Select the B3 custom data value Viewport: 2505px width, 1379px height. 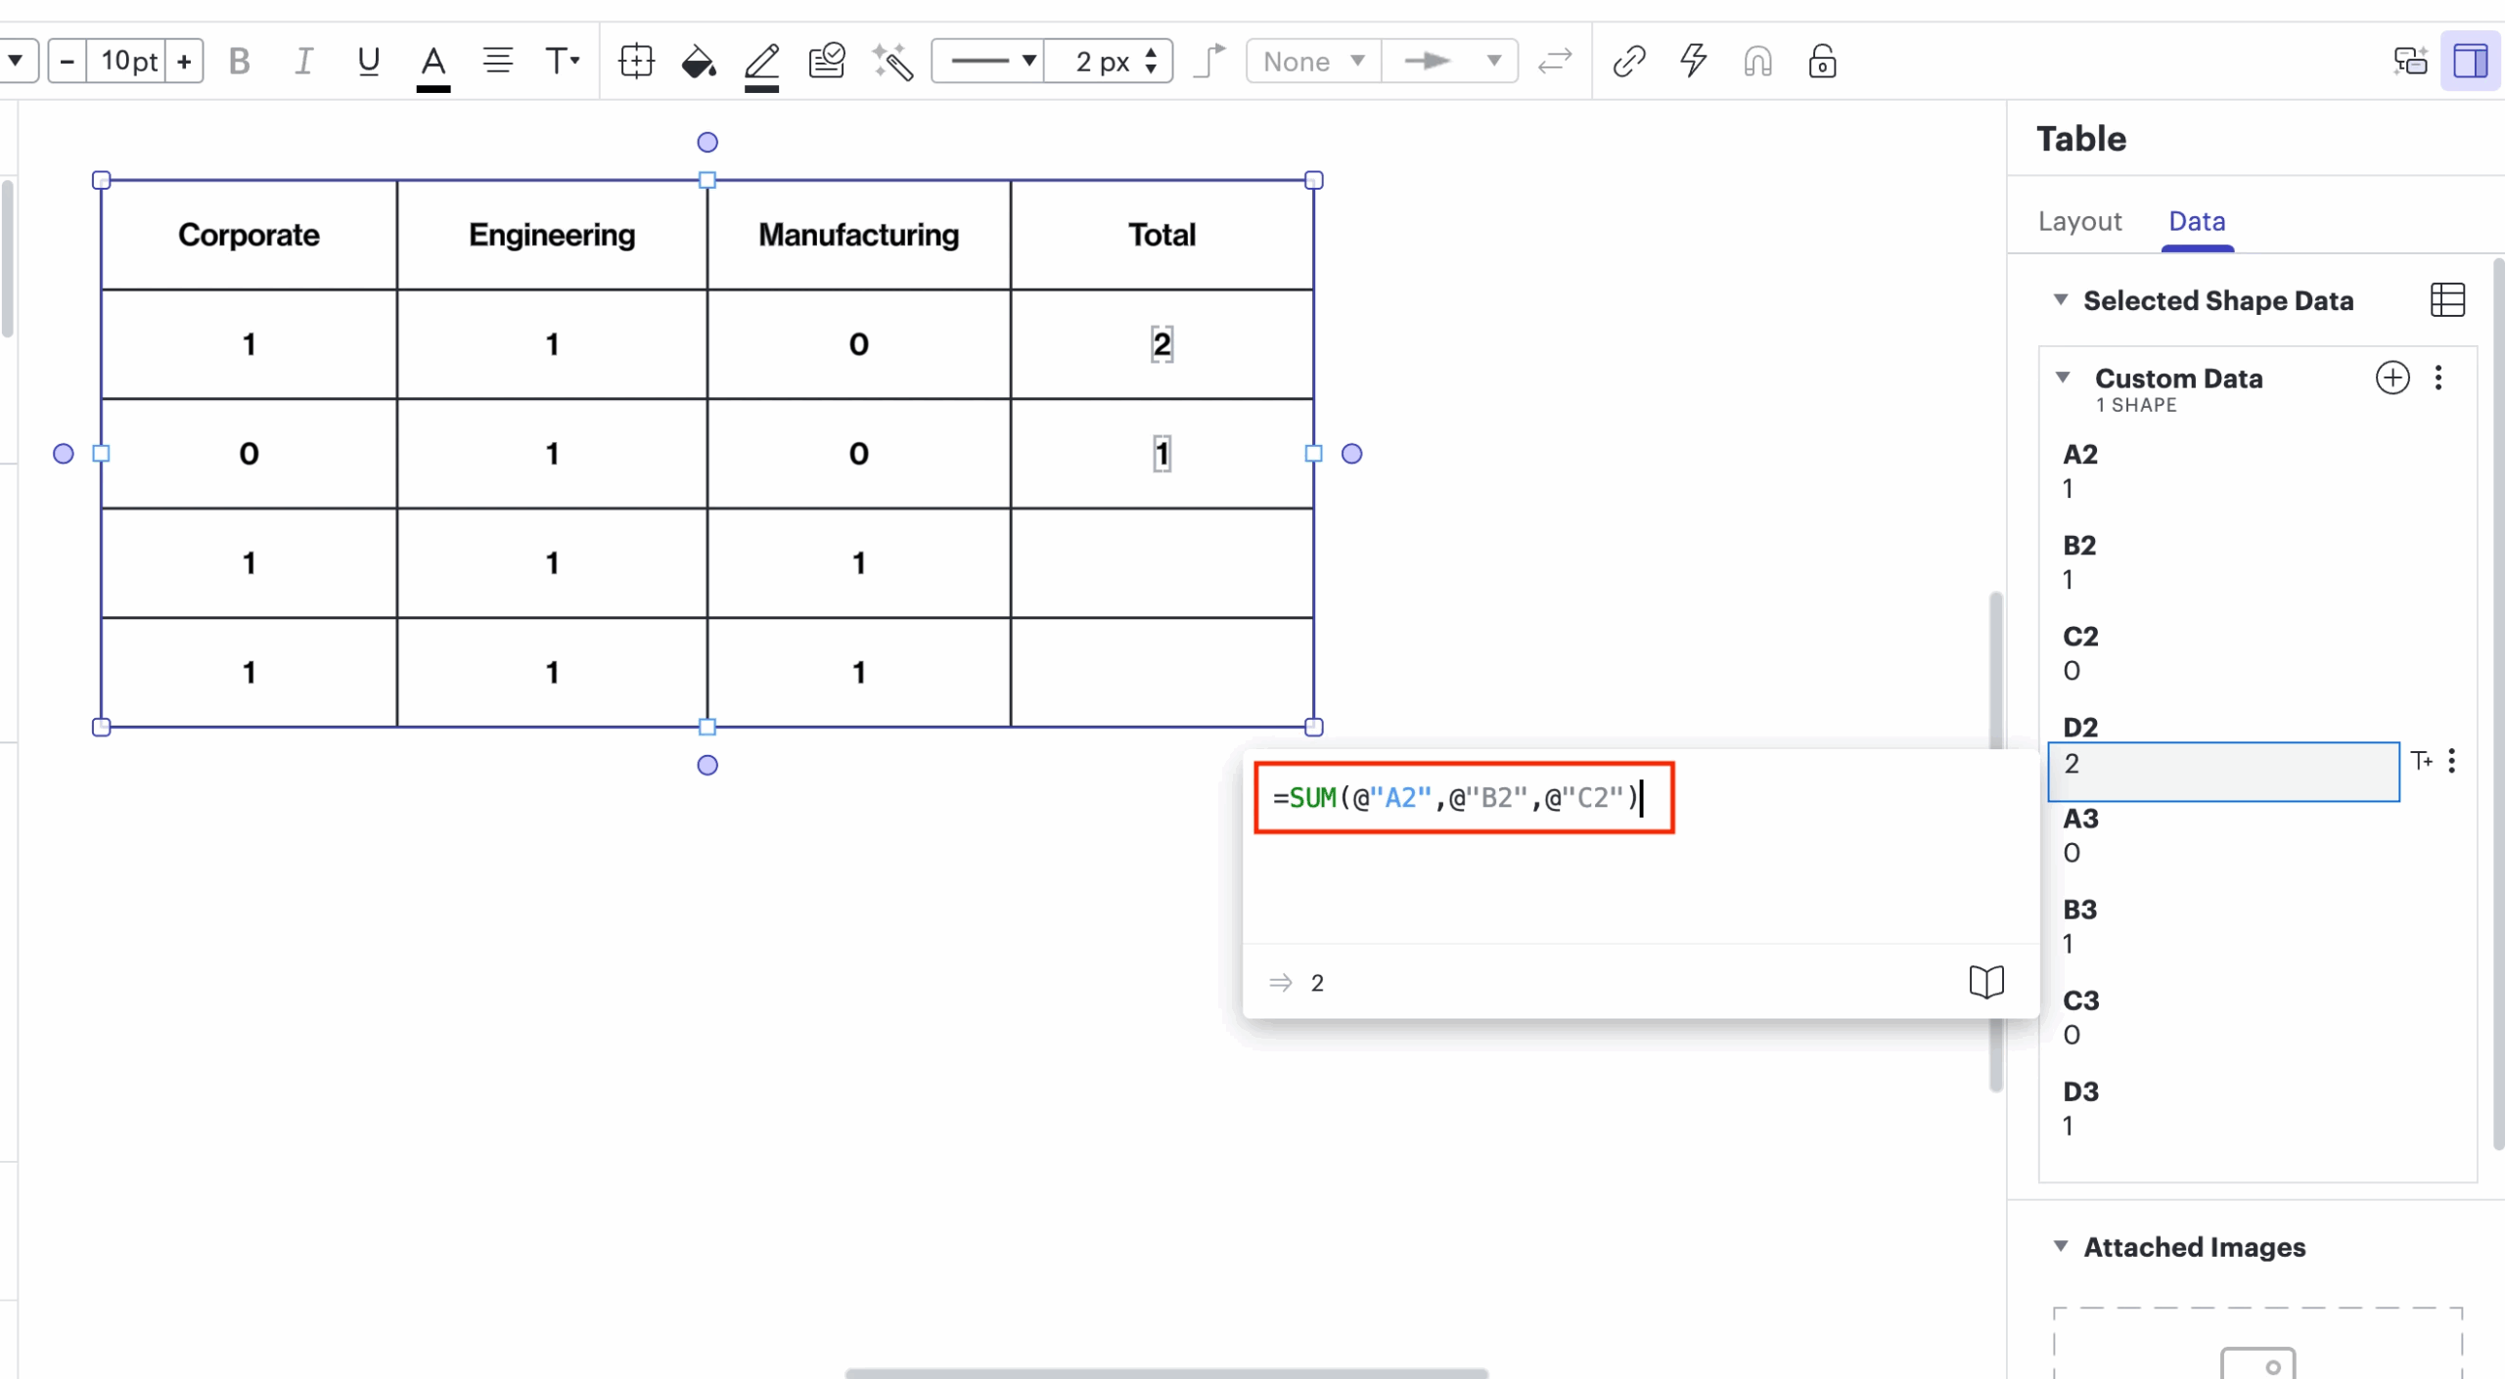coord(2067,943)
